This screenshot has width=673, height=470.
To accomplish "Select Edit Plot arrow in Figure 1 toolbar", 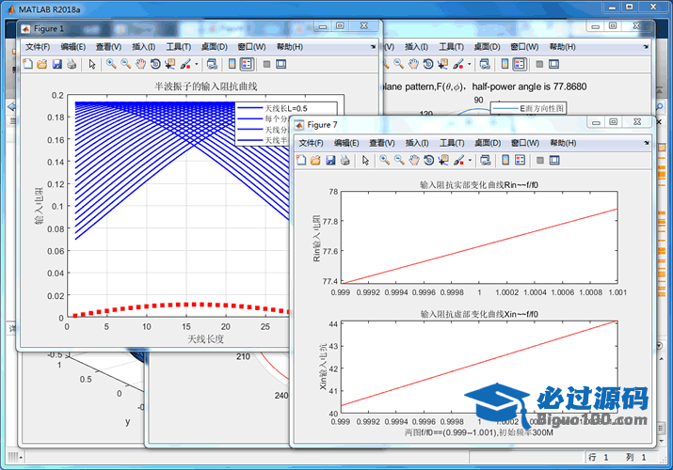I will [92, 64].
